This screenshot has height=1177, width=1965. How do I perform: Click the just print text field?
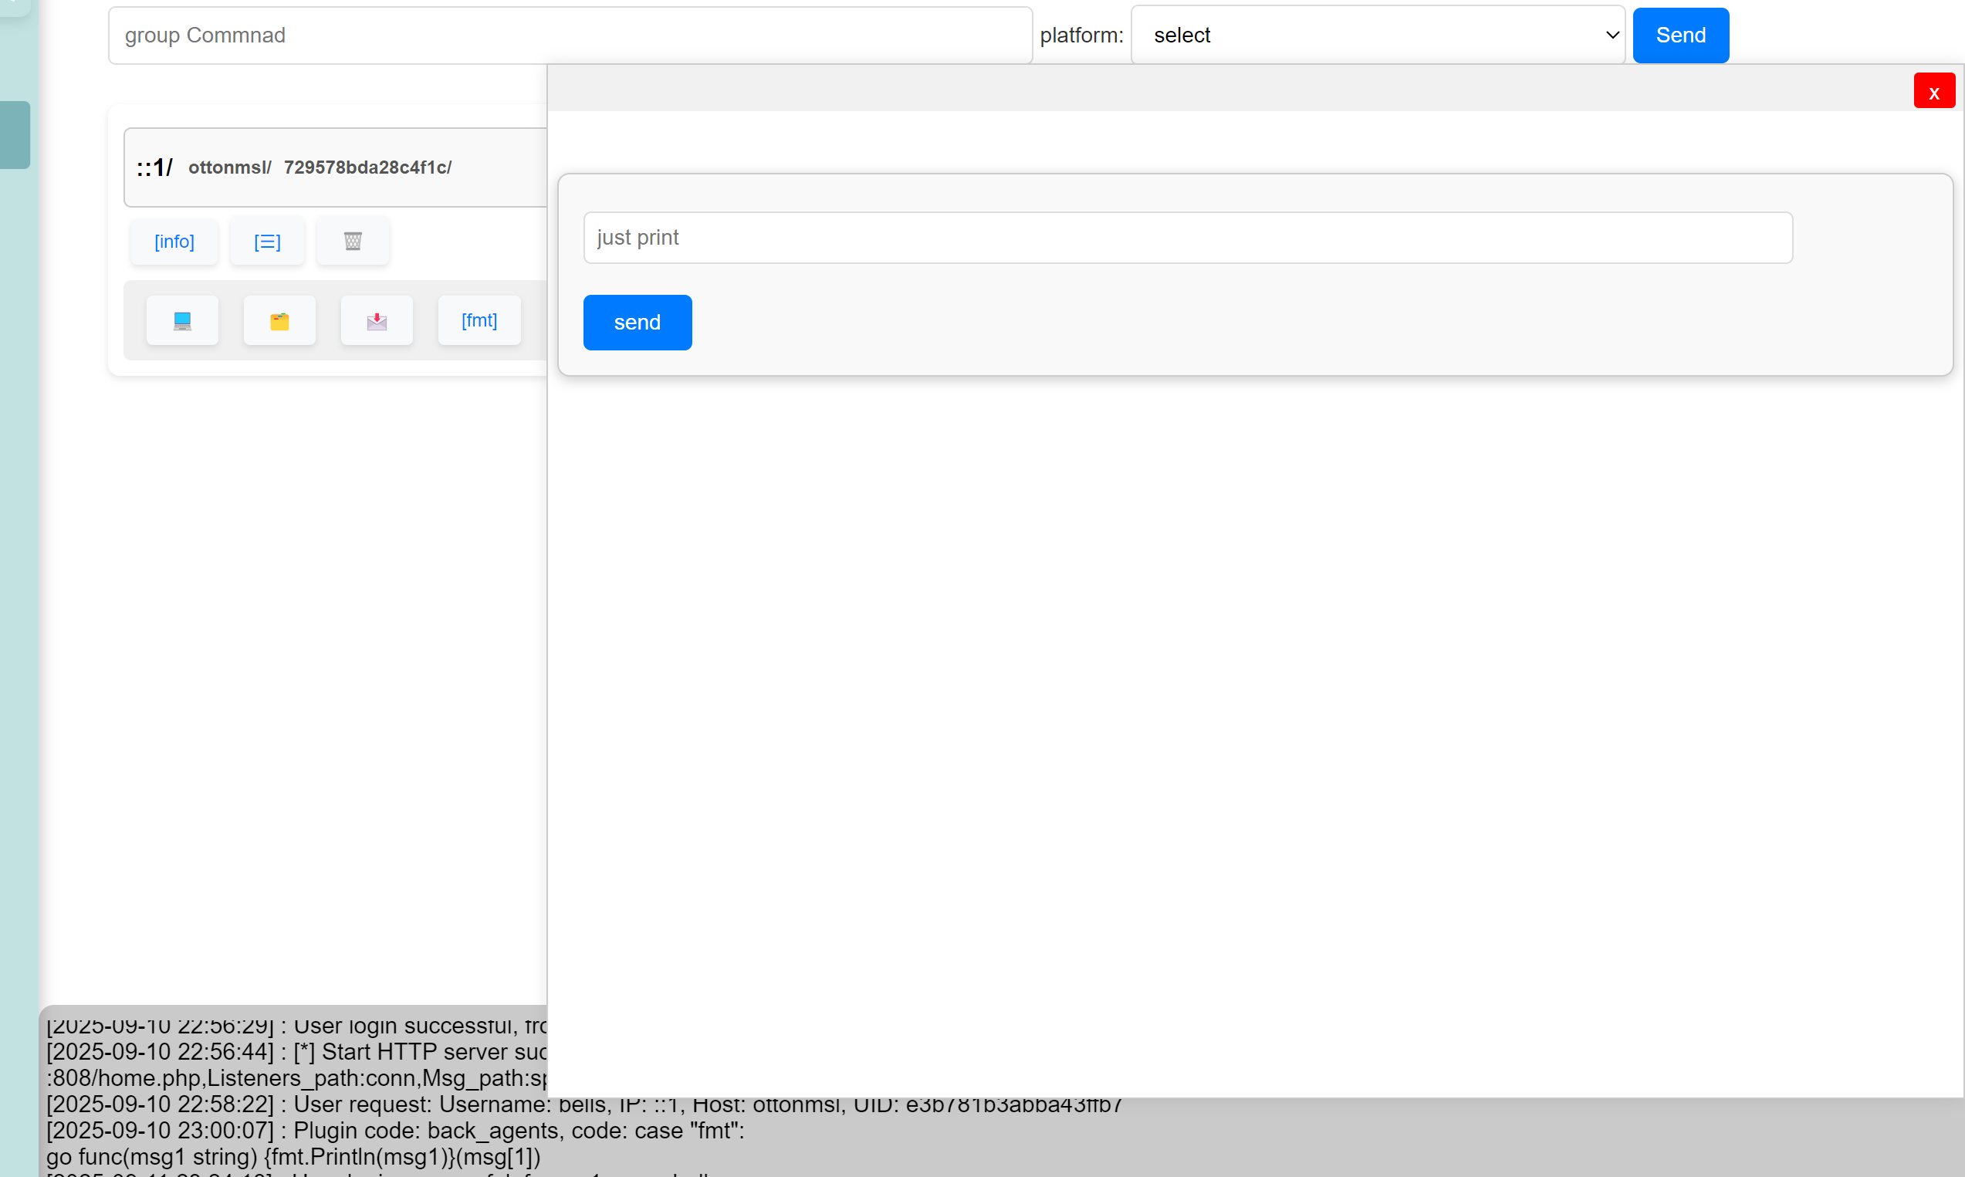1187,237
